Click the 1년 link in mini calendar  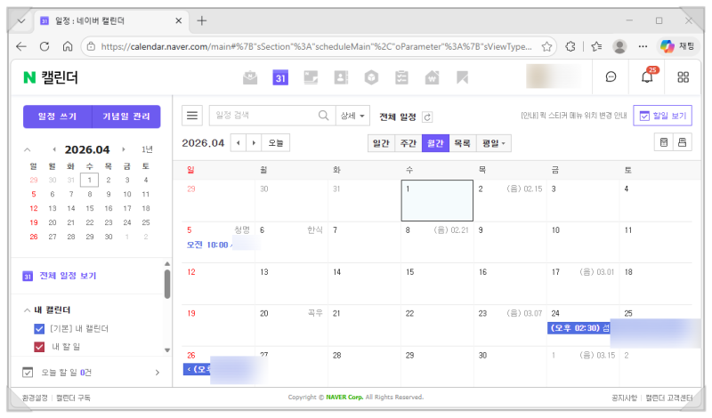[147, 149]
